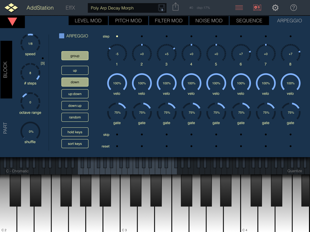Open the red three-line menu icon
Viewport: 310px width, 232px height.
(x=239, y=8)
